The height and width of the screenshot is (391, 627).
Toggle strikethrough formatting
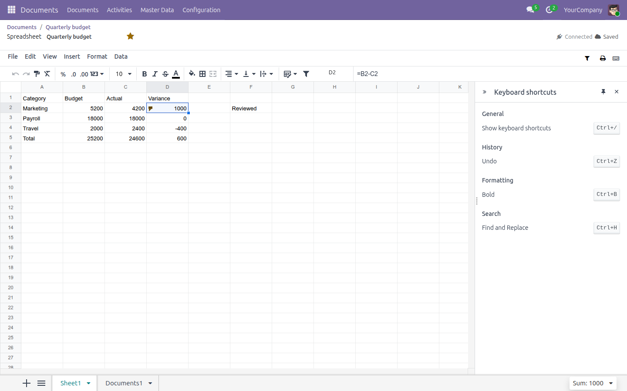(x=165, y=74)
